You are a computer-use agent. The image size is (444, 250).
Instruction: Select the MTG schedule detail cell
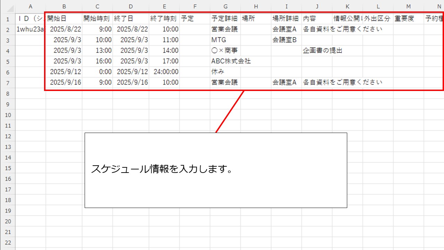(225, 40)
